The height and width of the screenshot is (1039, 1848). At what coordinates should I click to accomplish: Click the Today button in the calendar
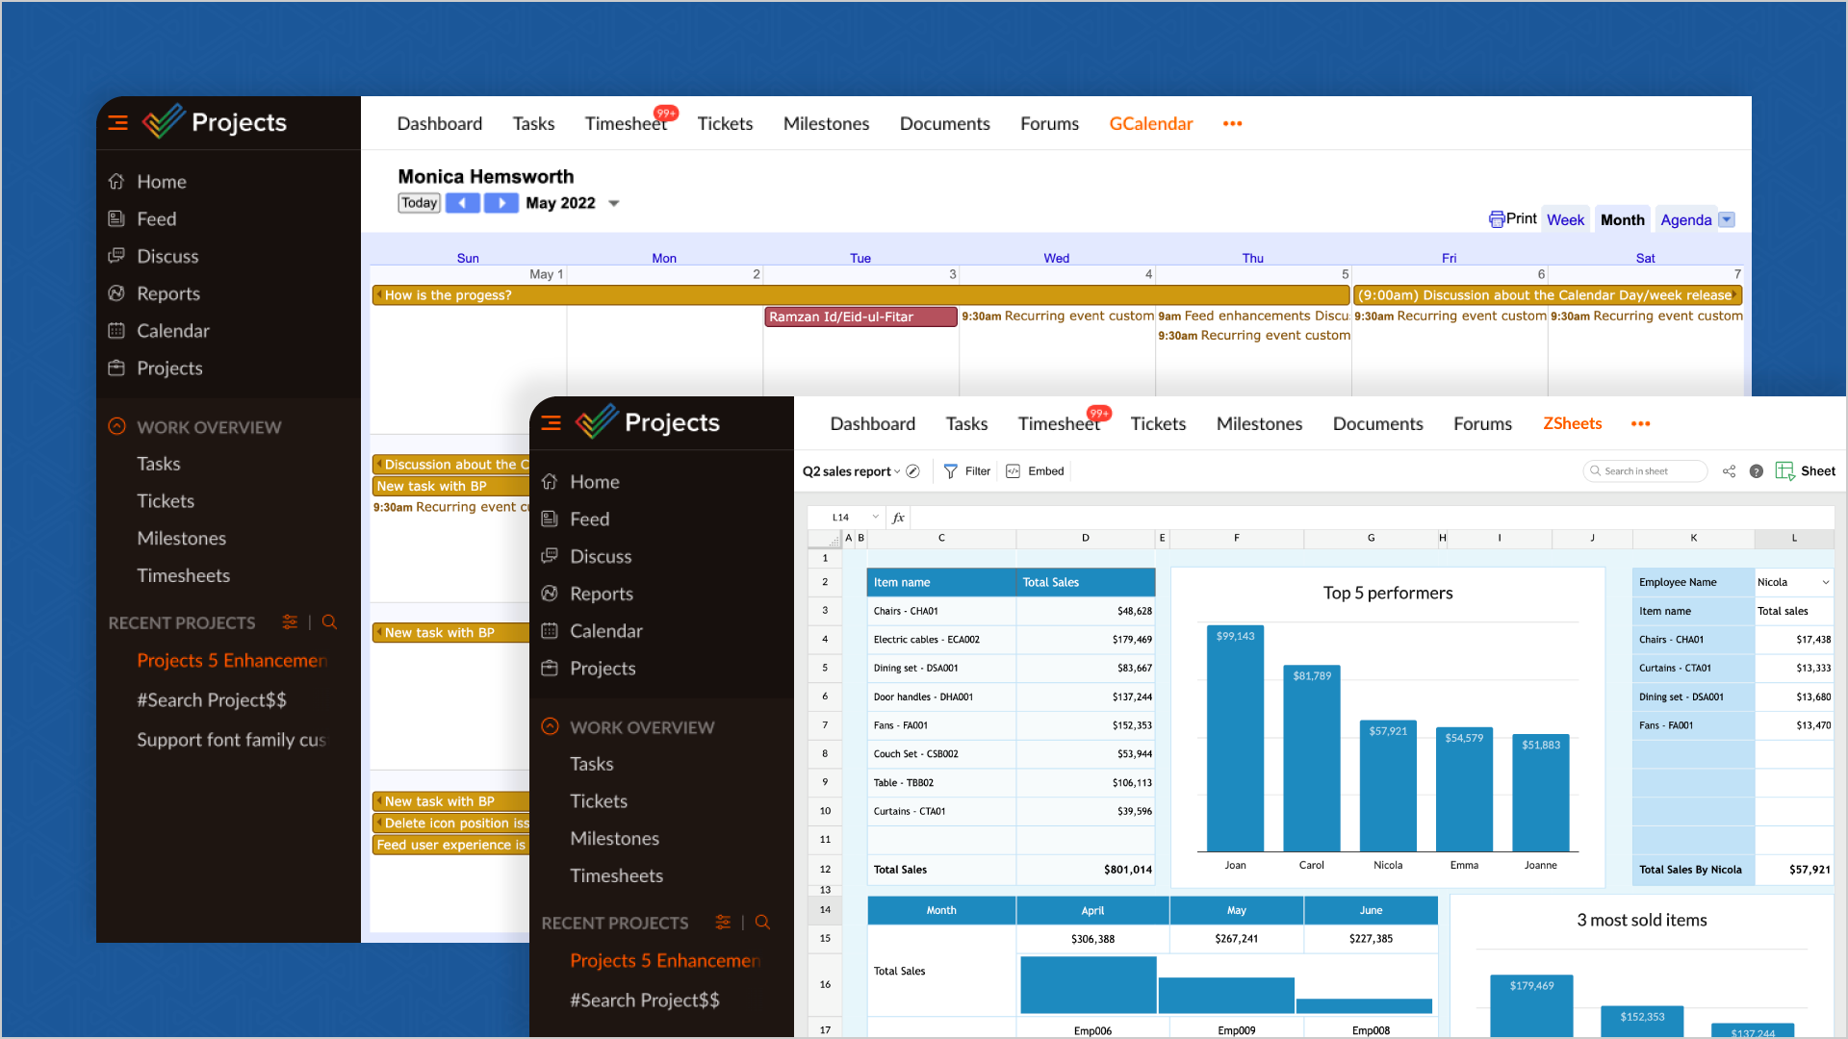pyautogui.click(x=419, y=203)
